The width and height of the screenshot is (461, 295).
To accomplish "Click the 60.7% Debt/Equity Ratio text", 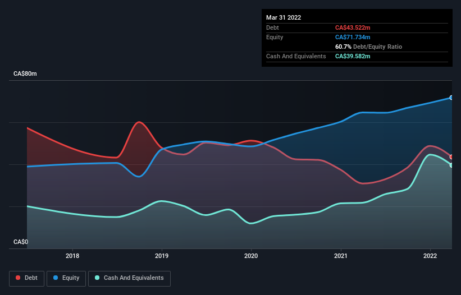I will (368, 47).
